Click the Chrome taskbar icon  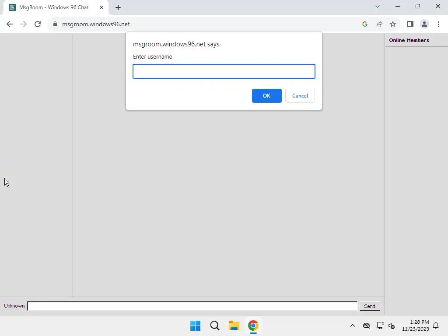(x=253, y=325)
